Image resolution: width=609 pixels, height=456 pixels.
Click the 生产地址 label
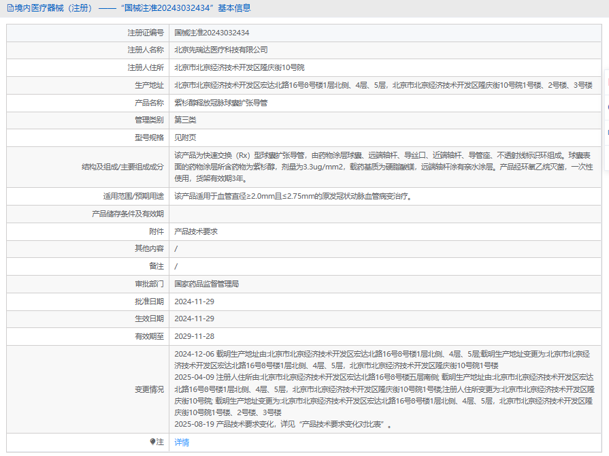click(x=149, y=86)
